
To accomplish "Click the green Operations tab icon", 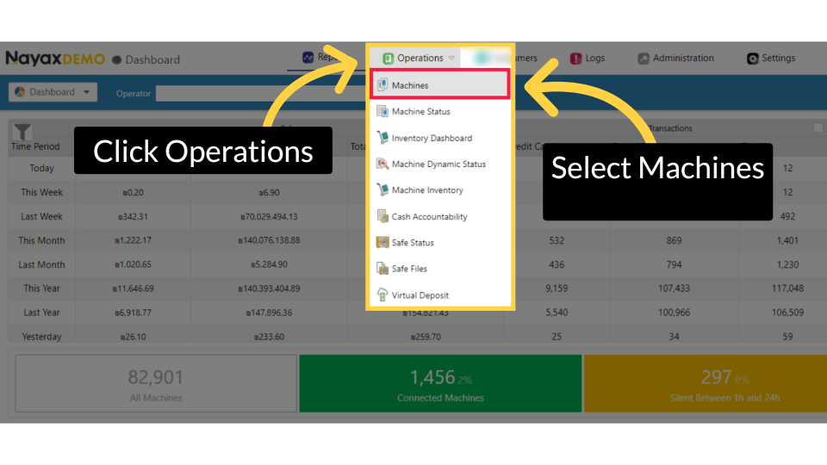I will pos(389,58).
